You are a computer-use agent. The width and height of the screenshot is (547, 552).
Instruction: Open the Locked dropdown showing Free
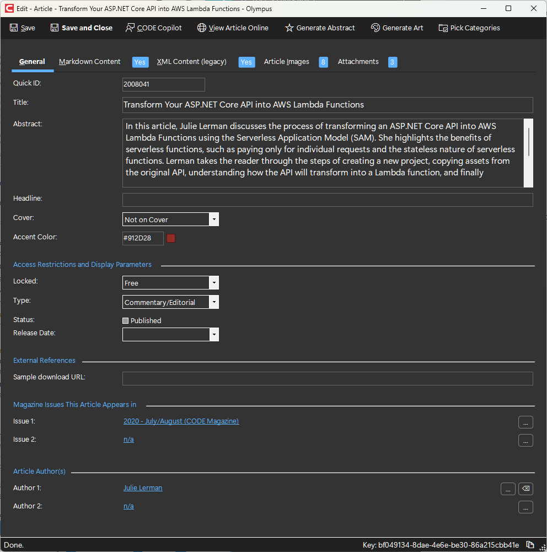click(x=170, y=283)
